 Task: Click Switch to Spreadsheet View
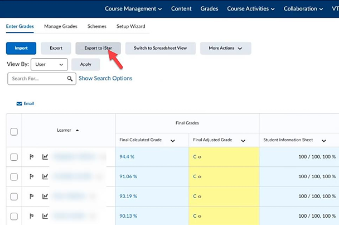[161, 48]
